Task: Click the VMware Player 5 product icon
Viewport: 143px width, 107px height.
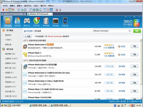Action: pos(25,55)
